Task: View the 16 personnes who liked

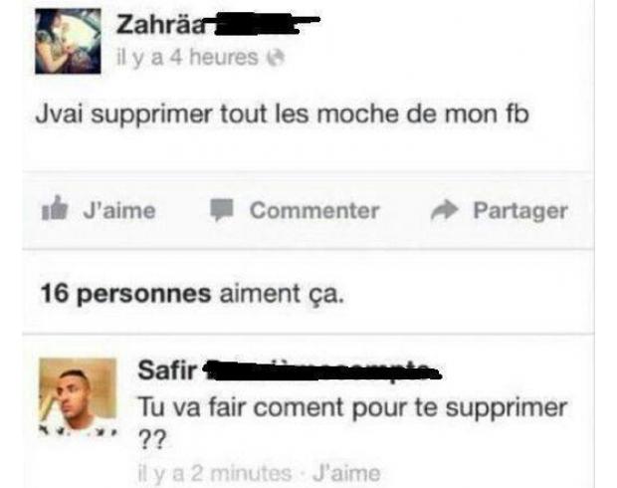Action: [125, 295]
